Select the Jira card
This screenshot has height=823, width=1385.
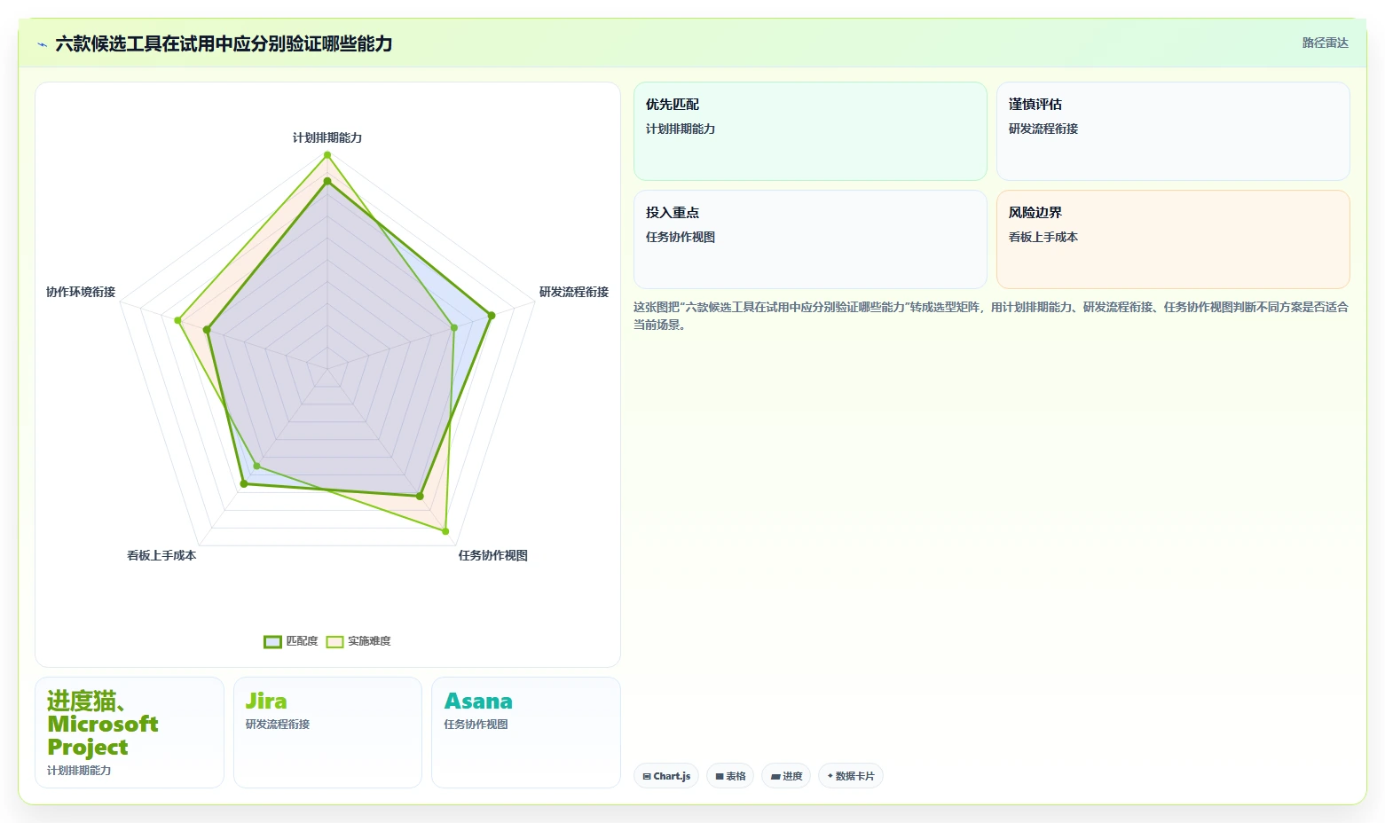[x=327, y=733]
